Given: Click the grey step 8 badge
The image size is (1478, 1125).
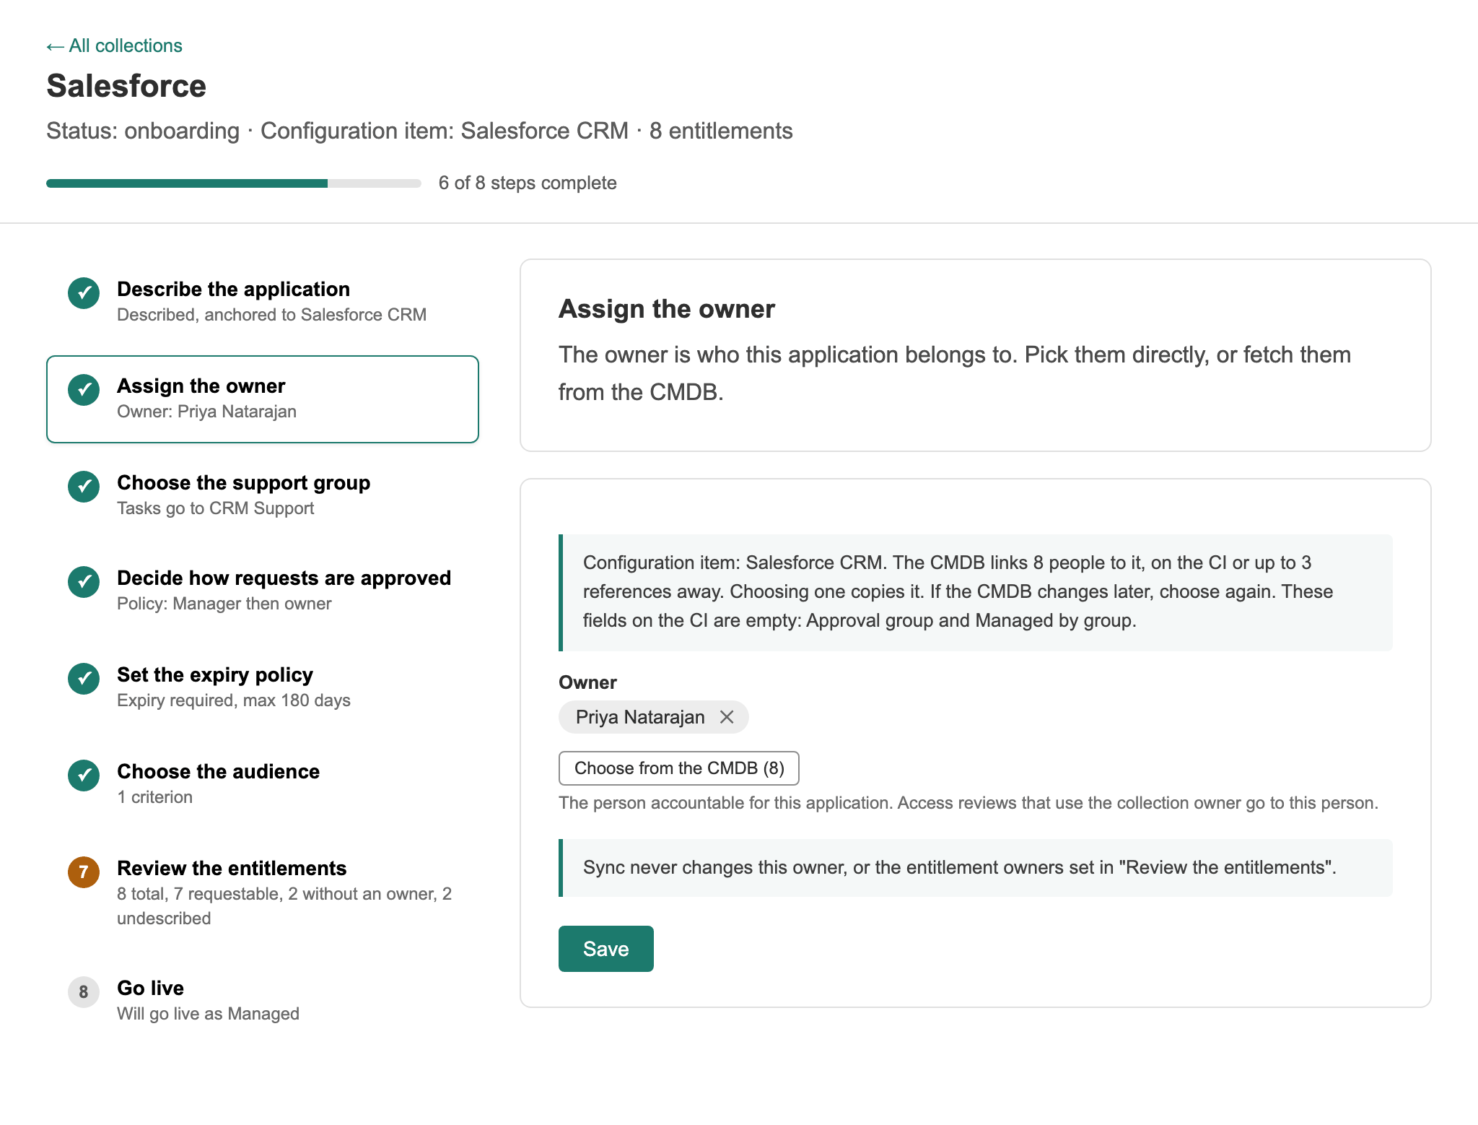Looking at the screenshot, I should [x=84, y=992].
